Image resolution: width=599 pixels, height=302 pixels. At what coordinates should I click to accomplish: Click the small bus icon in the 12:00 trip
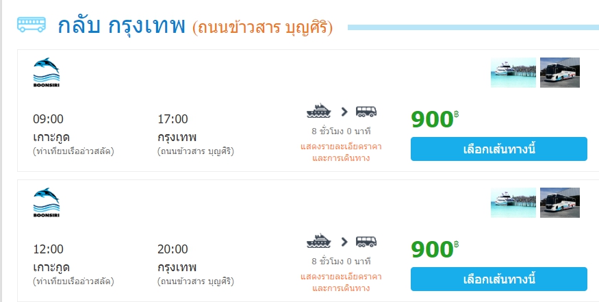366,241
